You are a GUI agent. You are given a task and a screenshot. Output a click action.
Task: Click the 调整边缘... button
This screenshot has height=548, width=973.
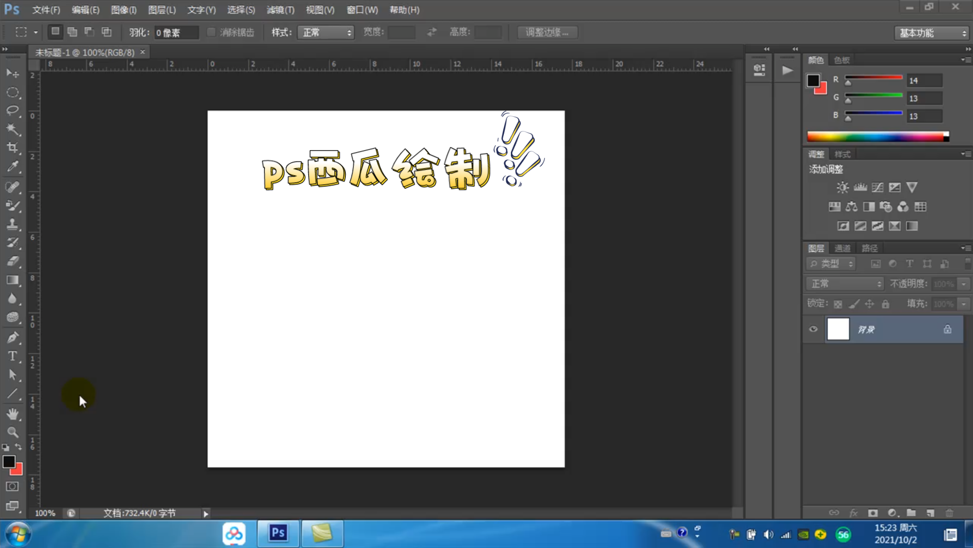[547, 32]
